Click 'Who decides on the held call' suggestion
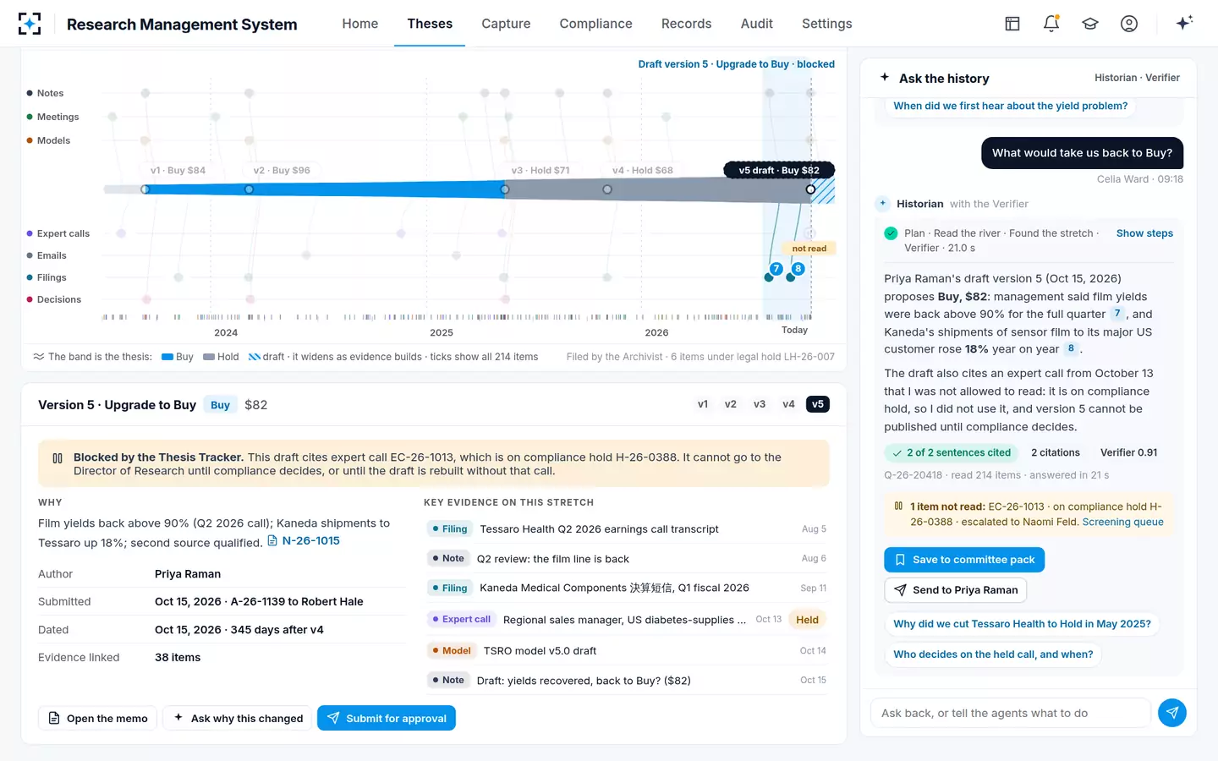The image size is (1218, 761). (993, 654)
